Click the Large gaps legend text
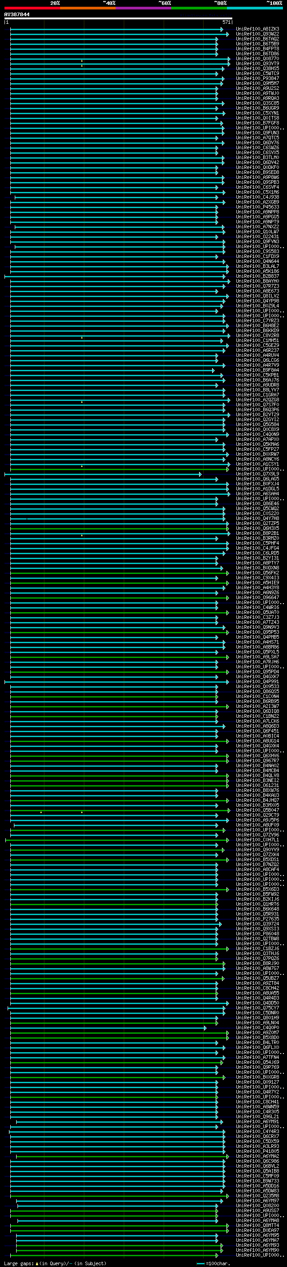Viewport: 287px width, 1267px height. [x=55, y=1263]
